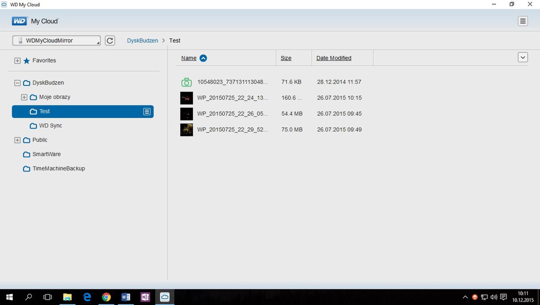Select the file WP_20150725_22_26_05...
The width and height of the screenshot is (540, 305).
pyautogui.click(x=233, y=114)
